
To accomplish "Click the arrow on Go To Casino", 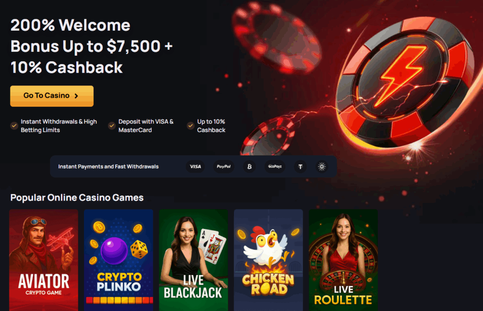I will click(x=76, y=96).
